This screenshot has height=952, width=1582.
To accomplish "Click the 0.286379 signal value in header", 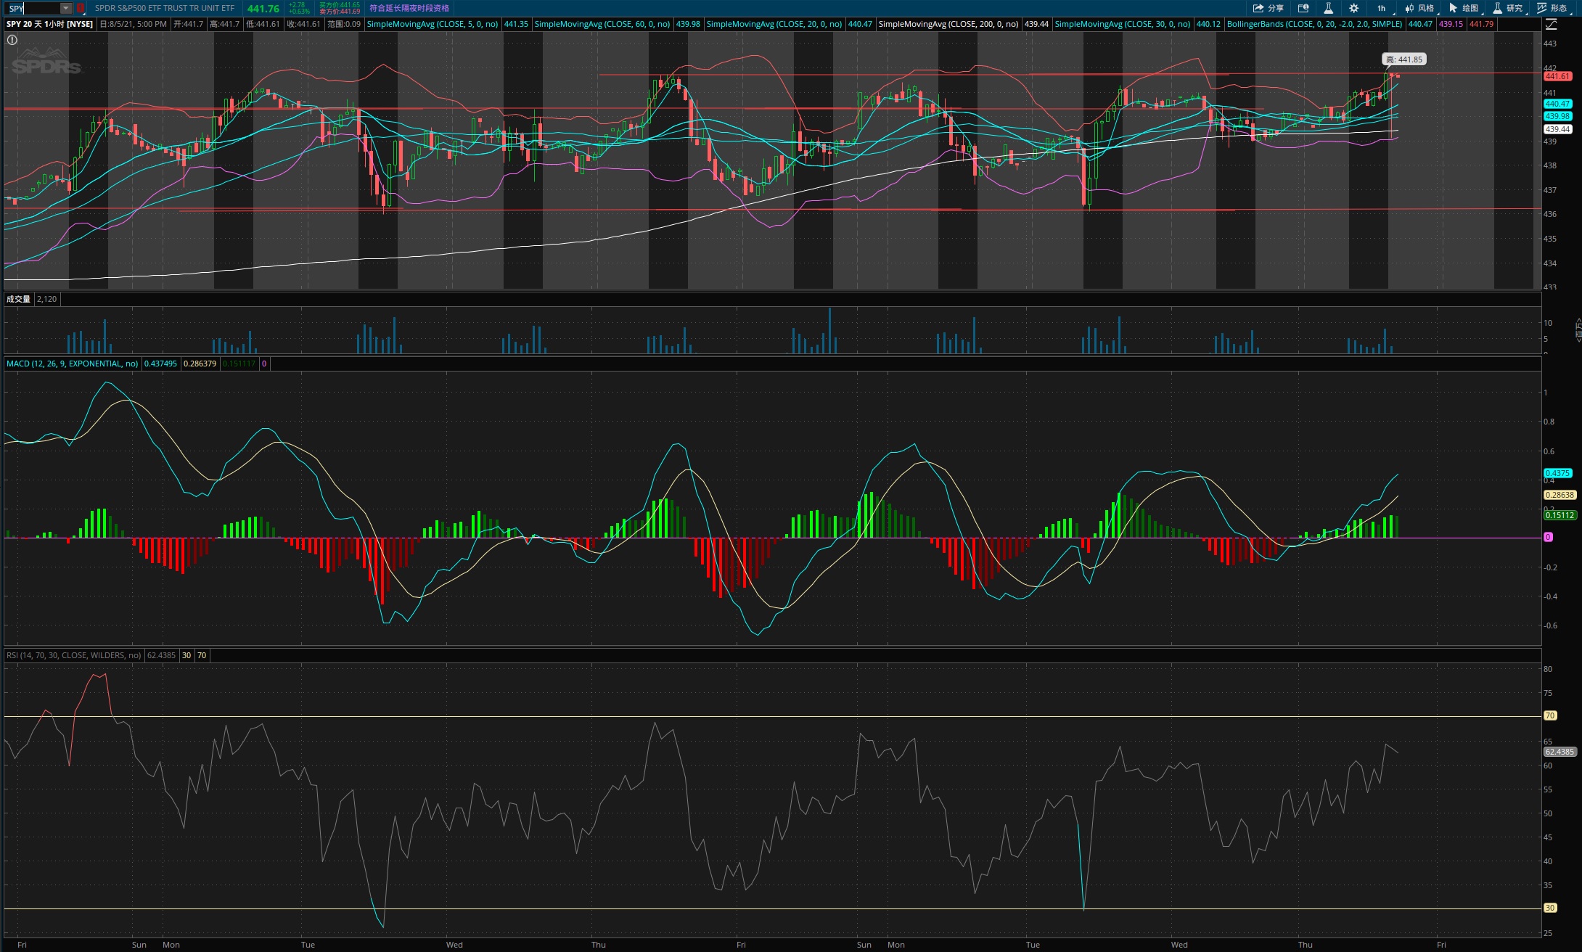I will 200,364.
